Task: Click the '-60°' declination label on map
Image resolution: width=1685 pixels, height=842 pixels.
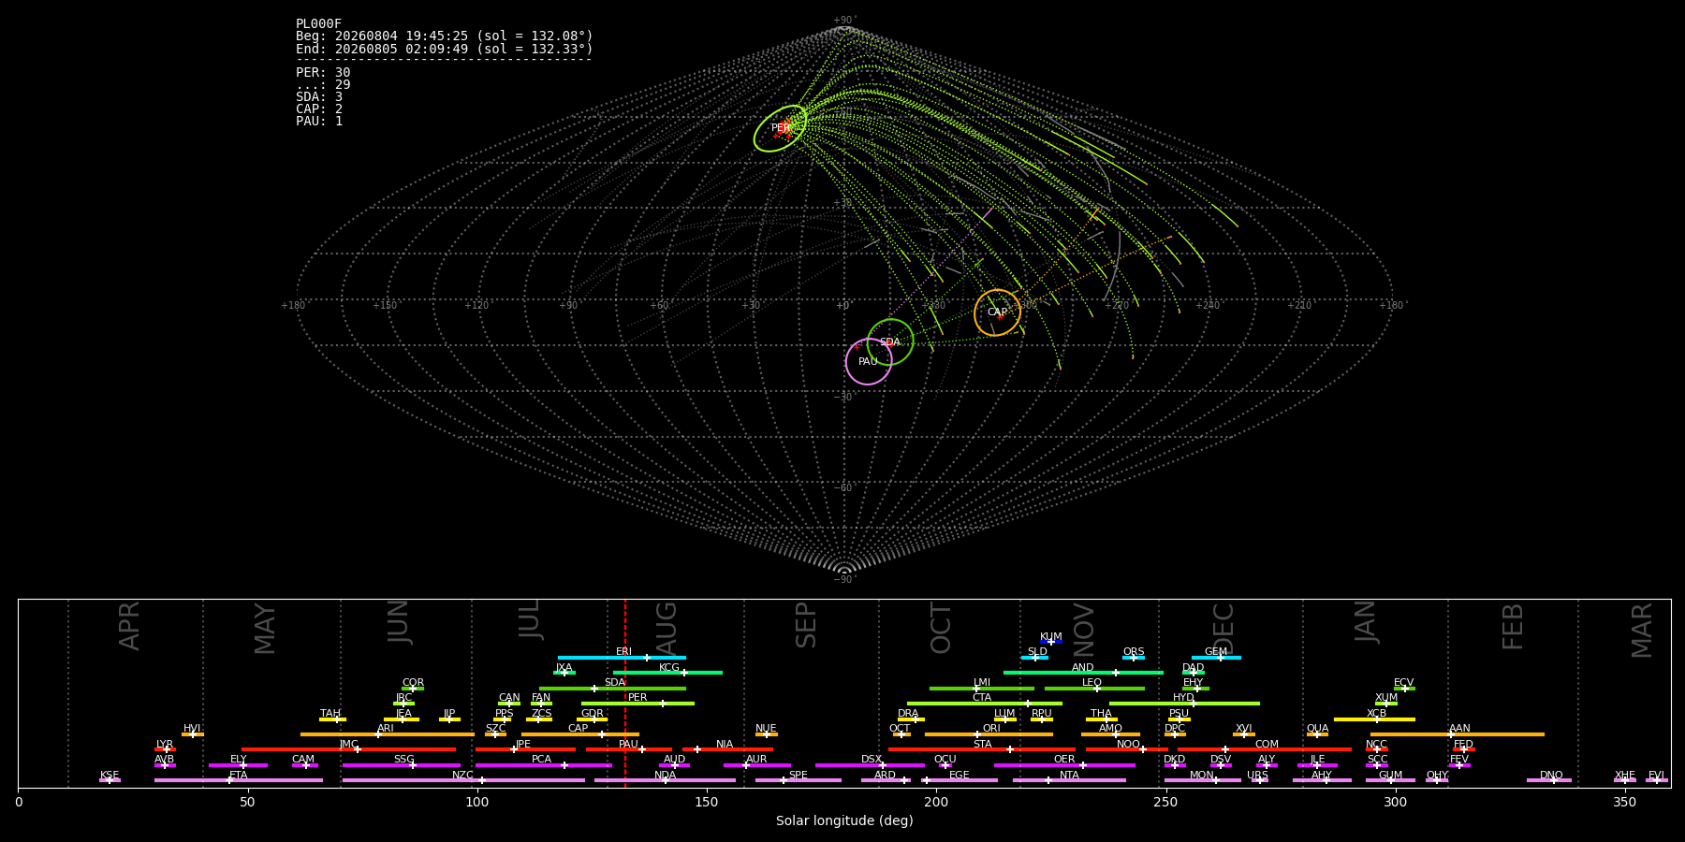Action: 844,487
